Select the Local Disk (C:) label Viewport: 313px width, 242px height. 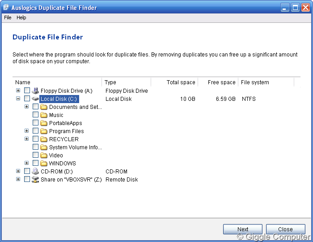(x=59, y=99)
